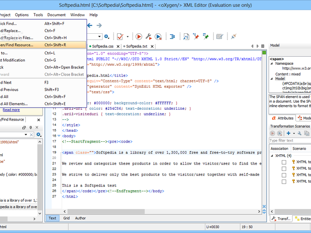
Task: Go forward with the gray right arrow
Action: (x=99, y=25)
